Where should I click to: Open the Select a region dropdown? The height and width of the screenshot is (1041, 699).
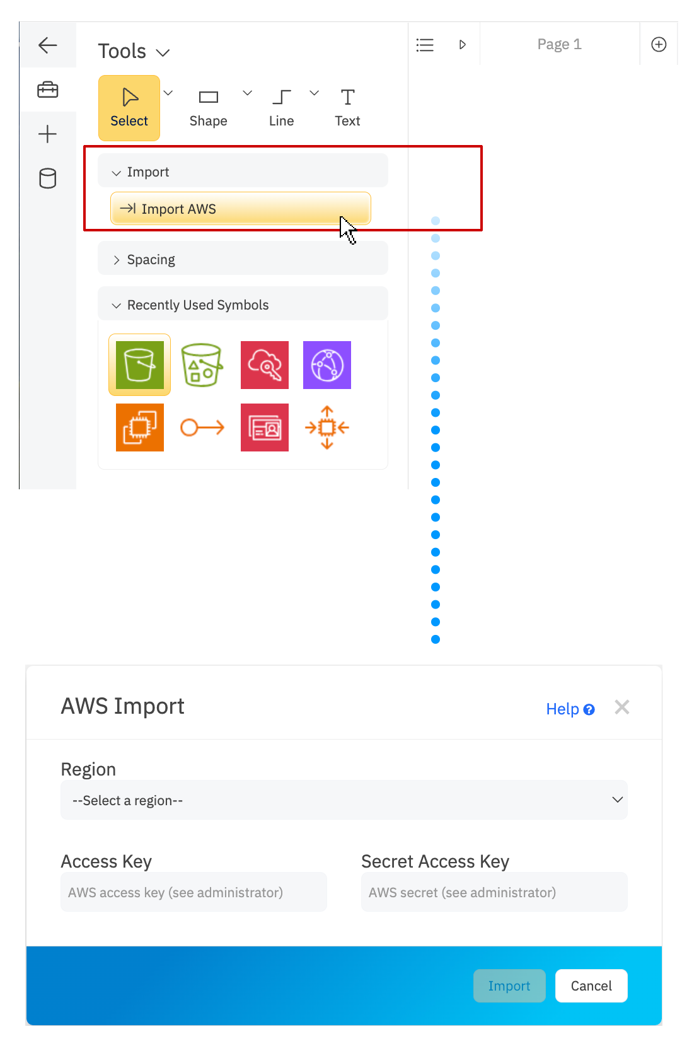344,800
